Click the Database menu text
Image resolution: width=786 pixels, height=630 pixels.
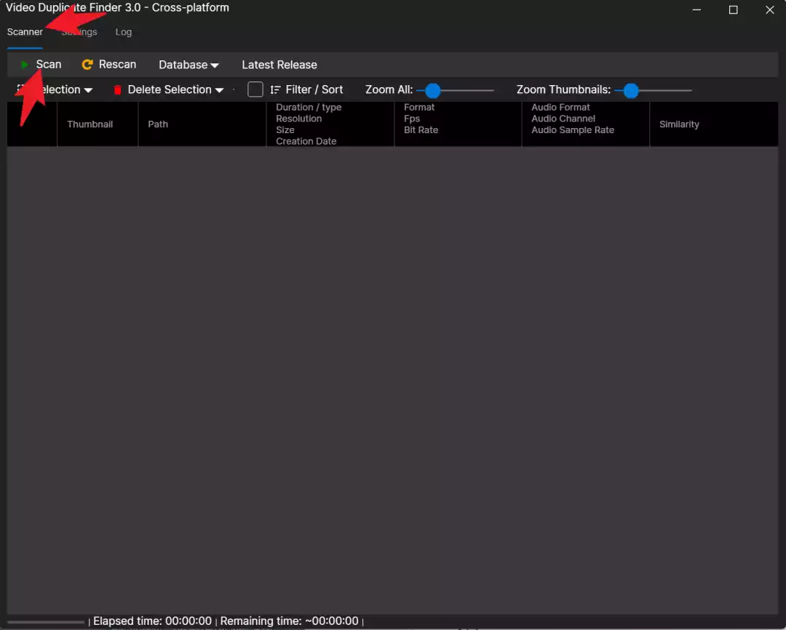[183, 65]
